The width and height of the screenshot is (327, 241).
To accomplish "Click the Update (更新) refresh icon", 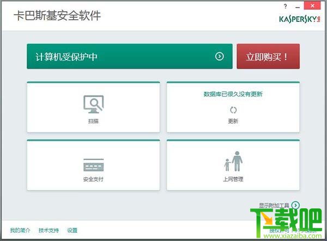I will [233, 110].
